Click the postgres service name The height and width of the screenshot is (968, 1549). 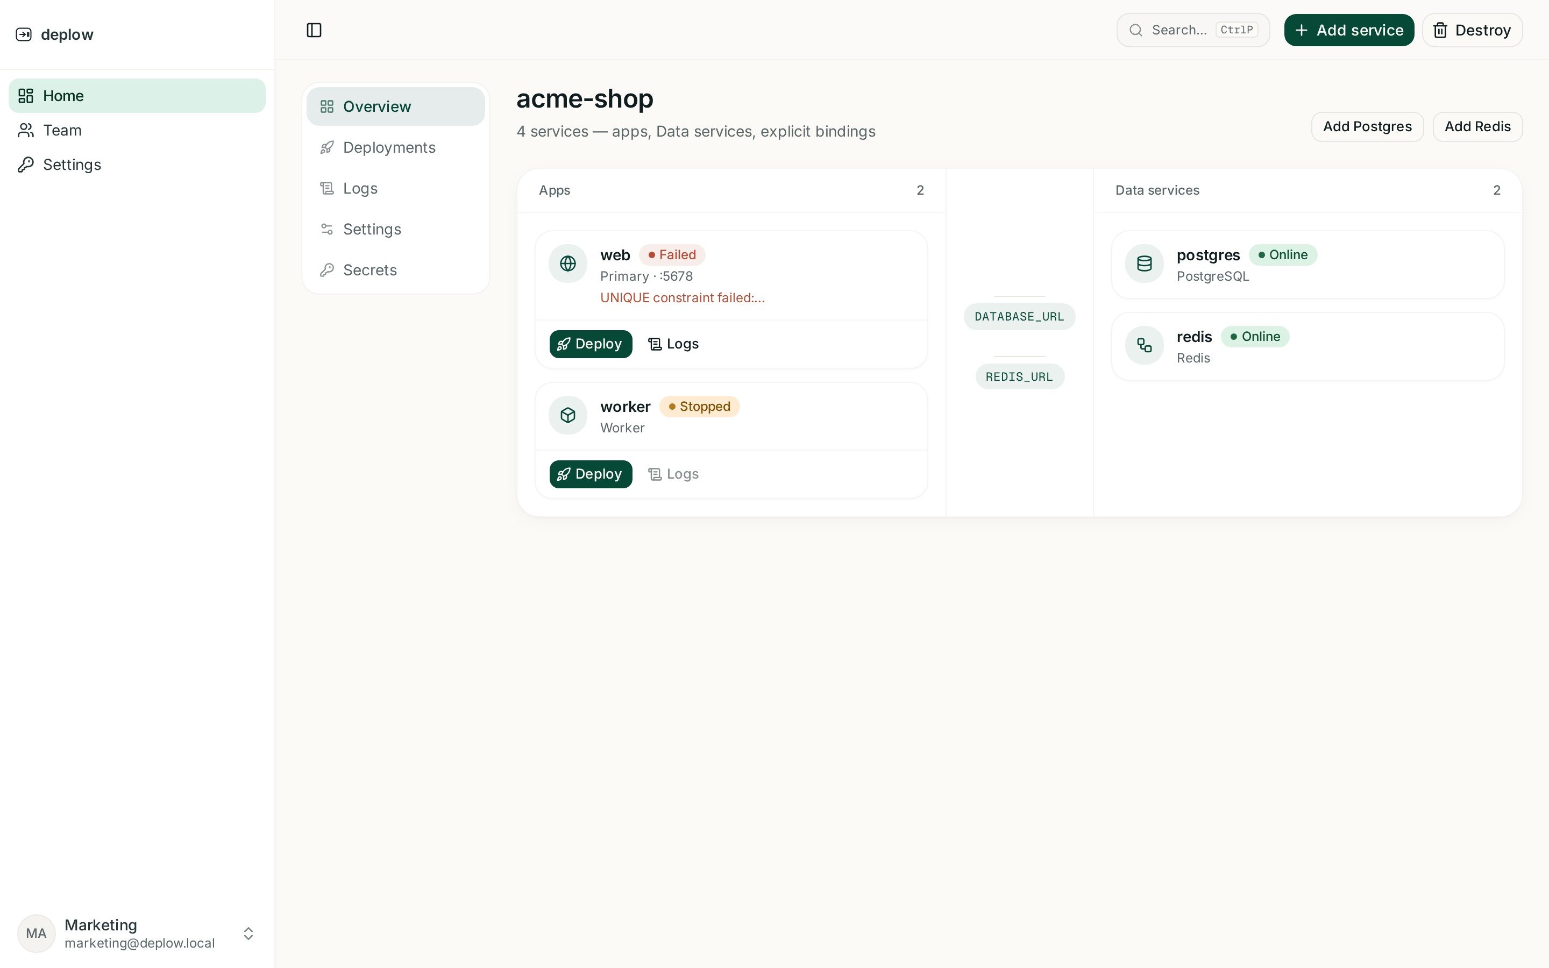pyautogui.click(x=1208, y=255)
